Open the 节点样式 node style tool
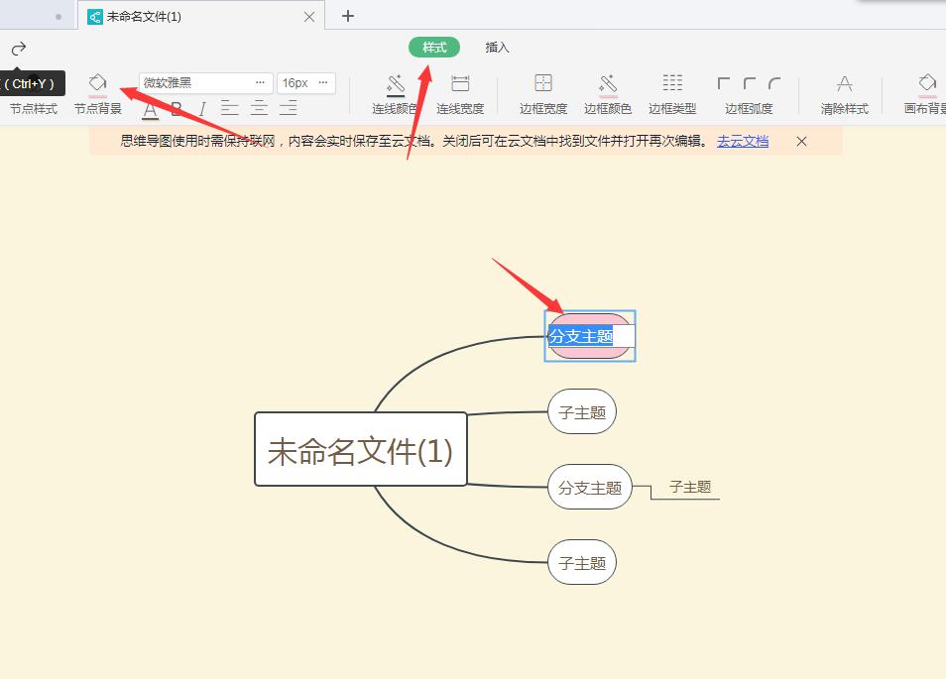The image size is (946, 679). tap(35, 94)
